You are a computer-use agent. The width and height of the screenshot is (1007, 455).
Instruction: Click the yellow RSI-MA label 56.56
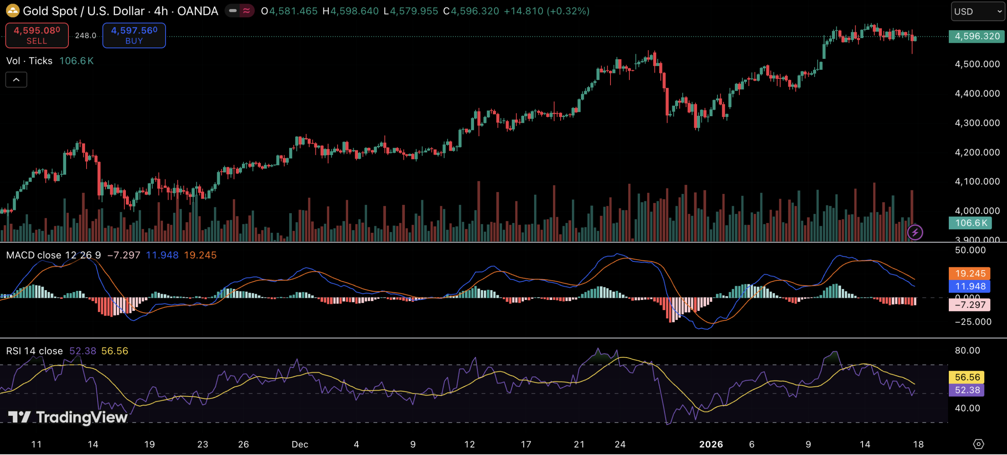[967, 377]
